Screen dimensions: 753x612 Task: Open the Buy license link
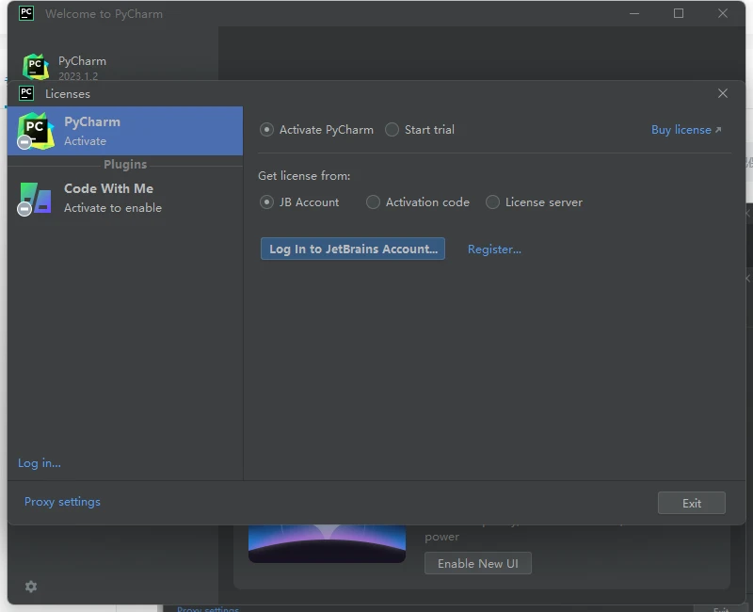pos(681,130)
